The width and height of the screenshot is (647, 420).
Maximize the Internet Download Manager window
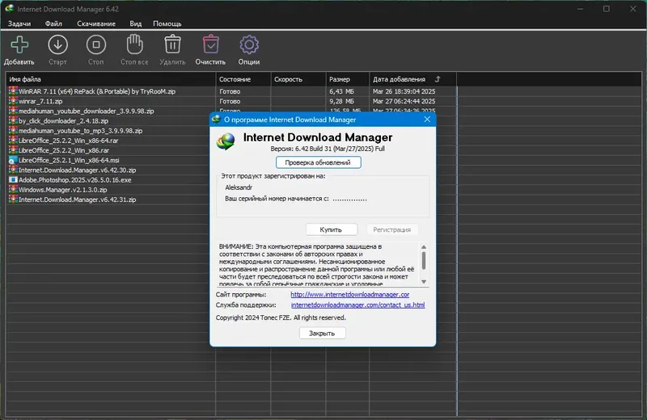606,9
